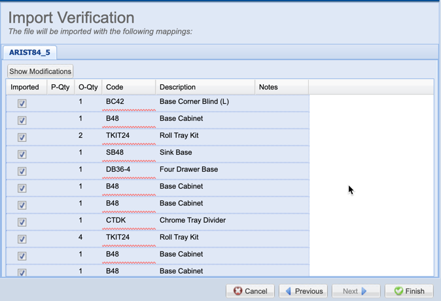Toggle Imported checkbox for SB48 Sink Base
This screenshot has height=301, width=441.
[22, 154]
